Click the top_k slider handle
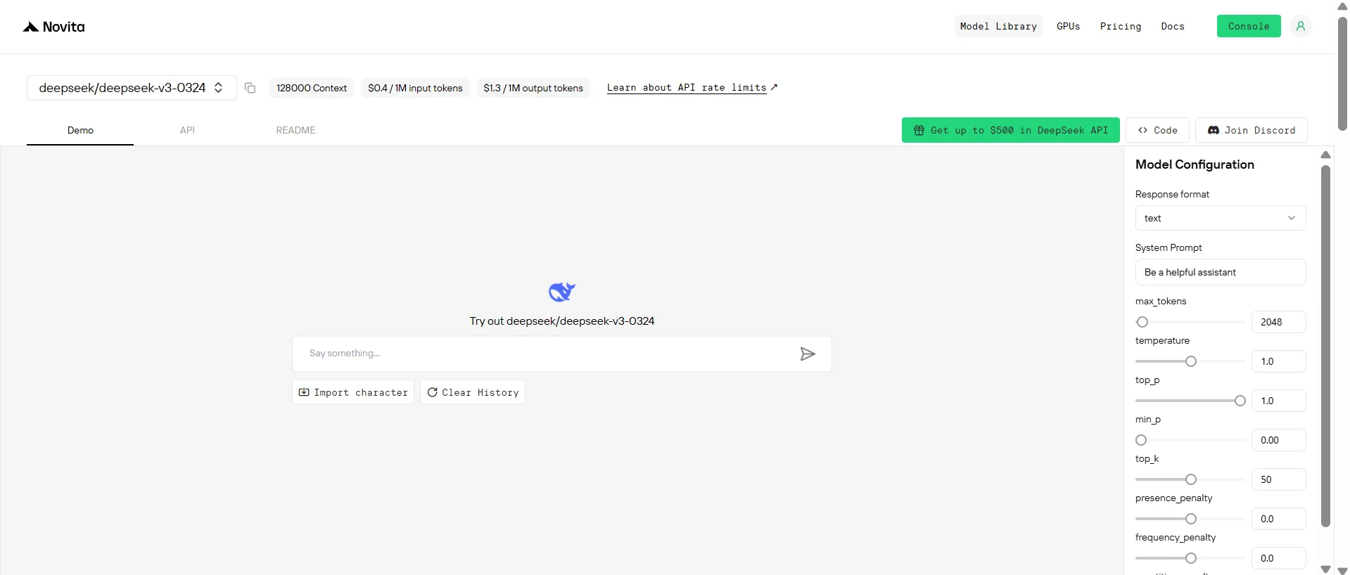Image resolution: width=1350 pixels, height=575 pixels. pos(1191,479)
